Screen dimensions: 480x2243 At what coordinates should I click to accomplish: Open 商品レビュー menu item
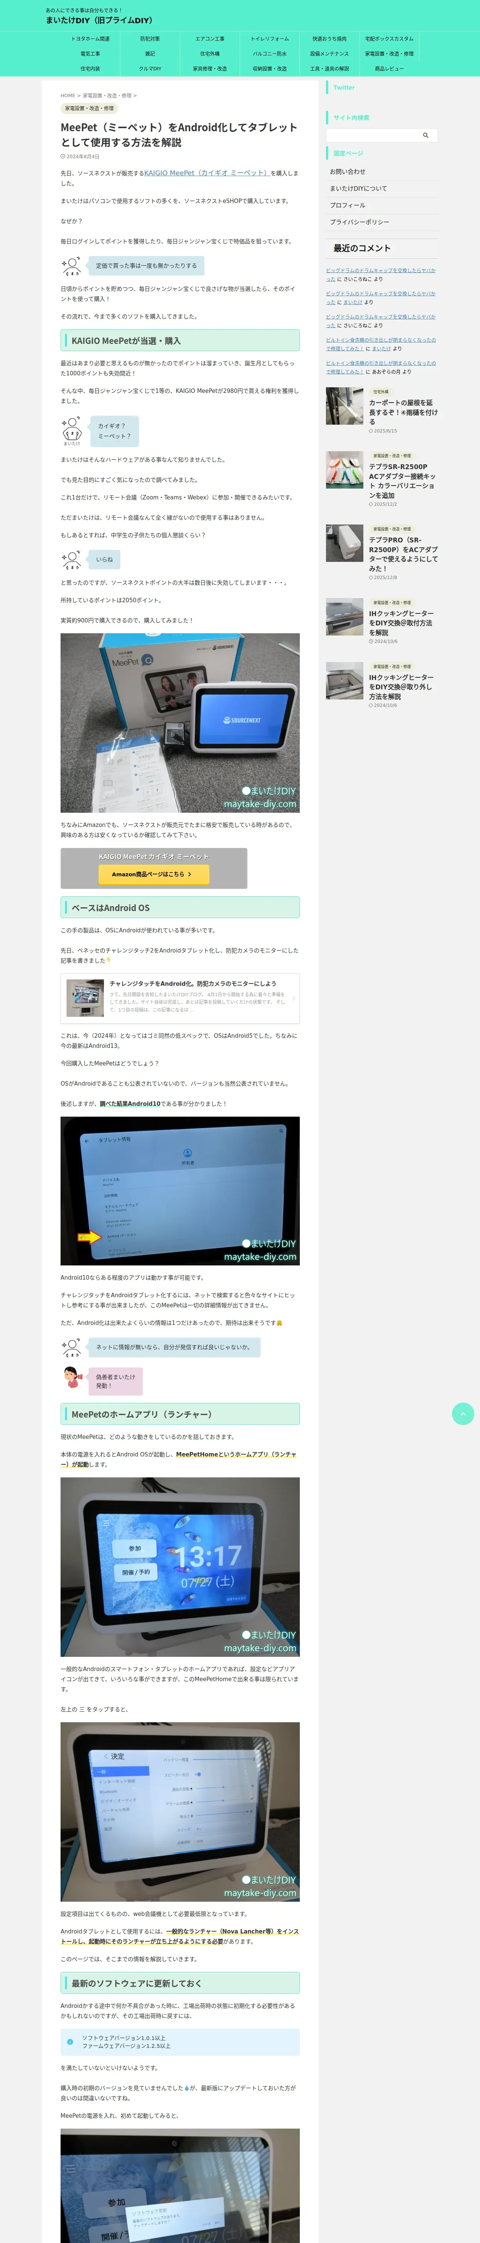click(x=390, y=69)
